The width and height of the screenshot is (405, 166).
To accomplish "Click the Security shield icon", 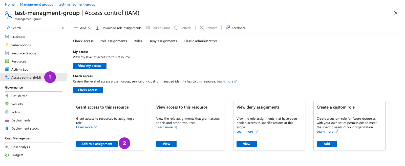I will [7, 104].
